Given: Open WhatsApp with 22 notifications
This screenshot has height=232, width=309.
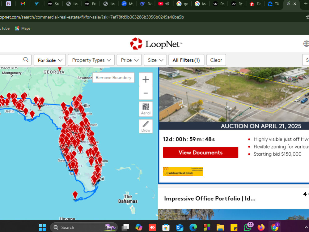Looking at the screenshot, I should pos(248,227).
